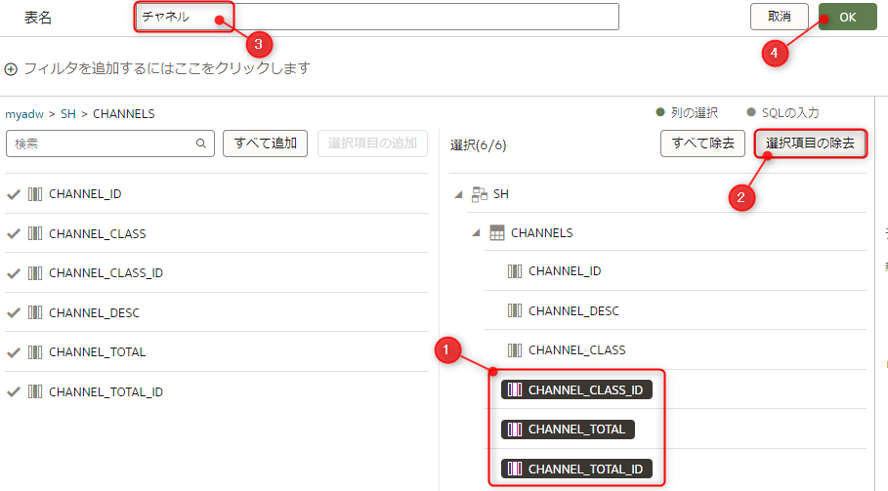Click the 取消 cancel button

tap(780, 17)
